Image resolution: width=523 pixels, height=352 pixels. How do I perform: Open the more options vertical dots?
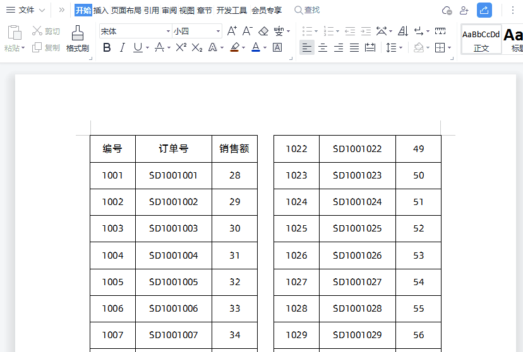pos(513,10)
